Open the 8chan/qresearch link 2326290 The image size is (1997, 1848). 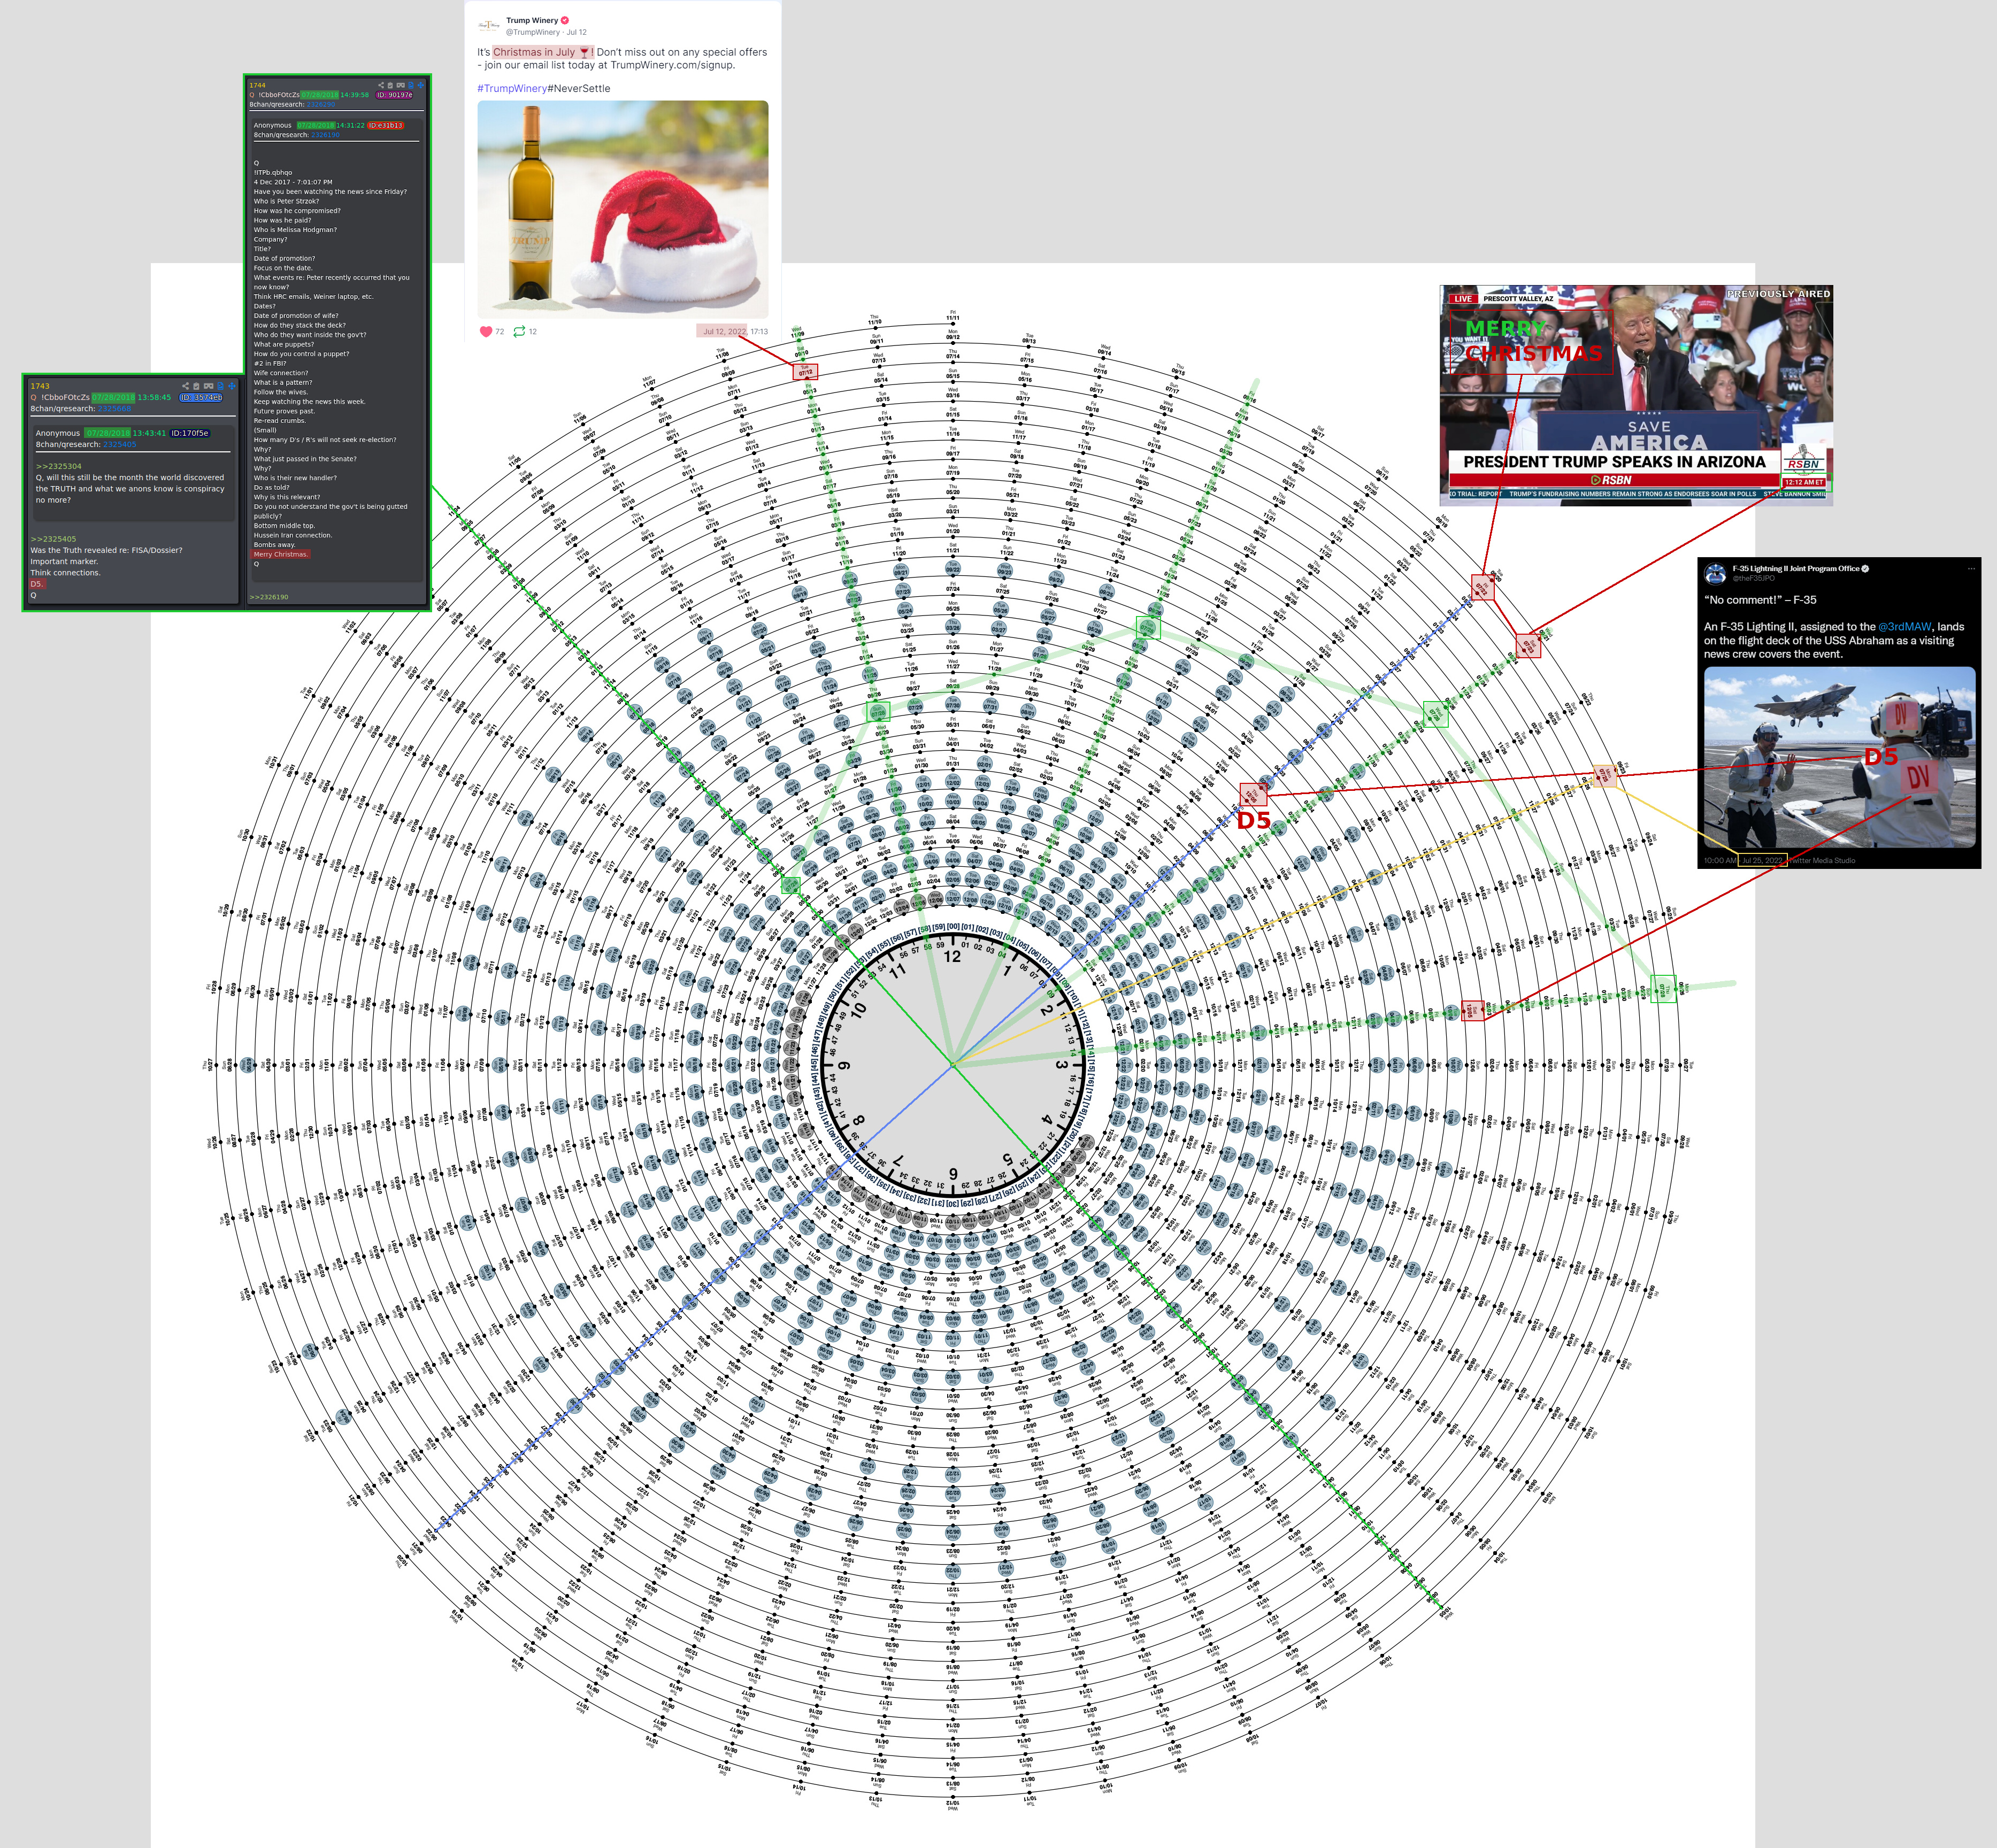[321, 104]
